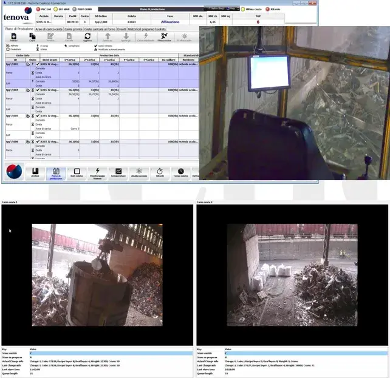This screenshot has height=378, width=390.
Task: Click the Sposta giù down arrow
Action: pyautogui.click(x=126, y=37)
